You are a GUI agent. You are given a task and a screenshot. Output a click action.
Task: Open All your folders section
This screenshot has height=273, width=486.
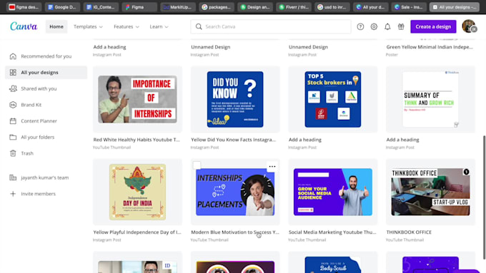pyautogui.click(x=46, y=137)
